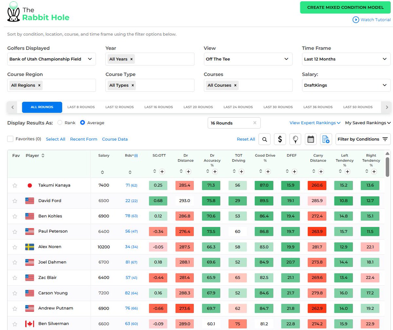This screenshot has width=393, height=330.
Task: Open the calendar icon button
Action: point(310,139)
